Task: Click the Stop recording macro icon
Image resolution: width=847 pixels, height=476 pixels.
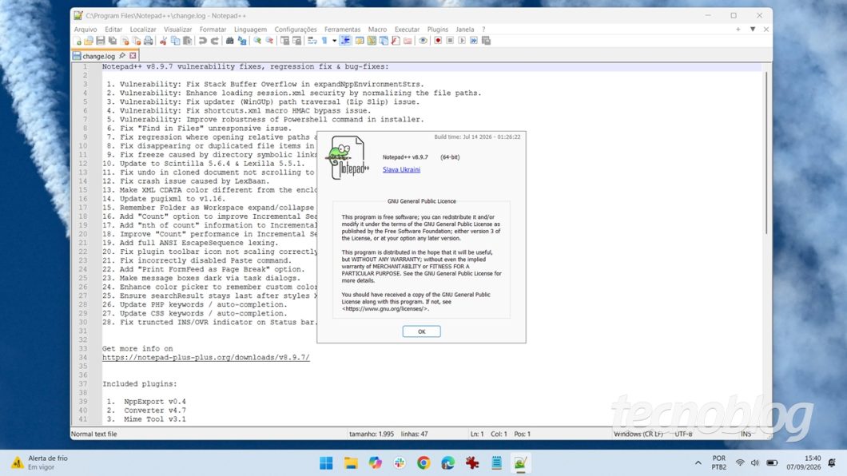Action: pyautogui.click(x=450, y=41)
